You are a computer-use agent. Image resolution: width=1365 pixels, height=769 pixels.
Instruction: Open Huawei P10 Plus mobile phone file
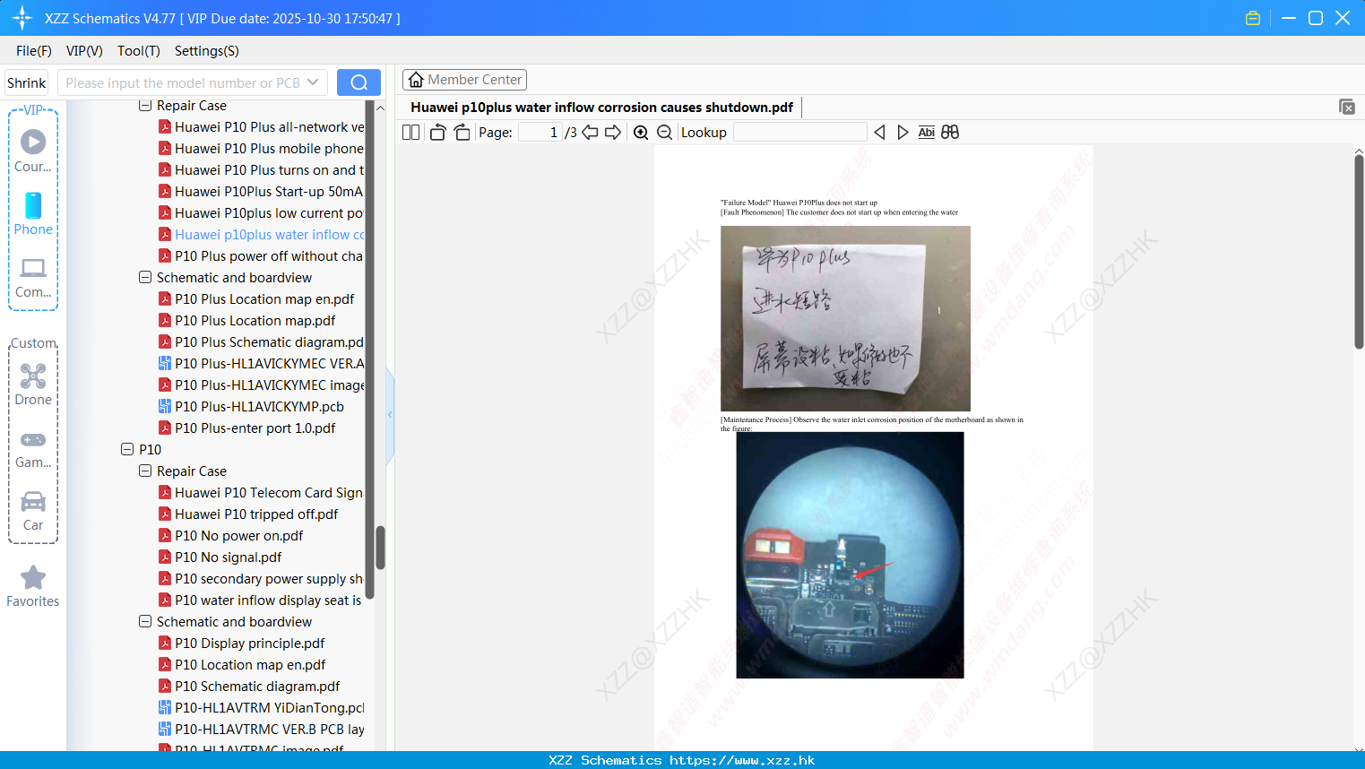pyautogui.click(x=261, y=149)
